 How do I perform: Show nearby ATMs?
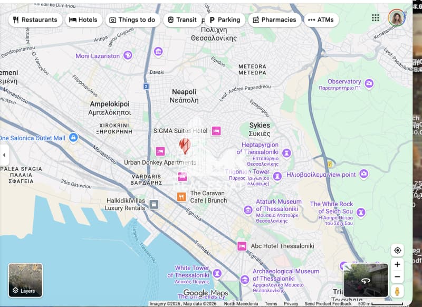pos(321,20)
